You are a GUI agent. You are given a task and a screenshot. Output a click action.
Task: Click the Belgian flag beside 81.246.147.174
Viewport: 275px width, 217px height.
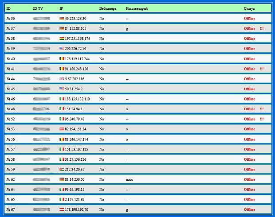pos(62,139)
